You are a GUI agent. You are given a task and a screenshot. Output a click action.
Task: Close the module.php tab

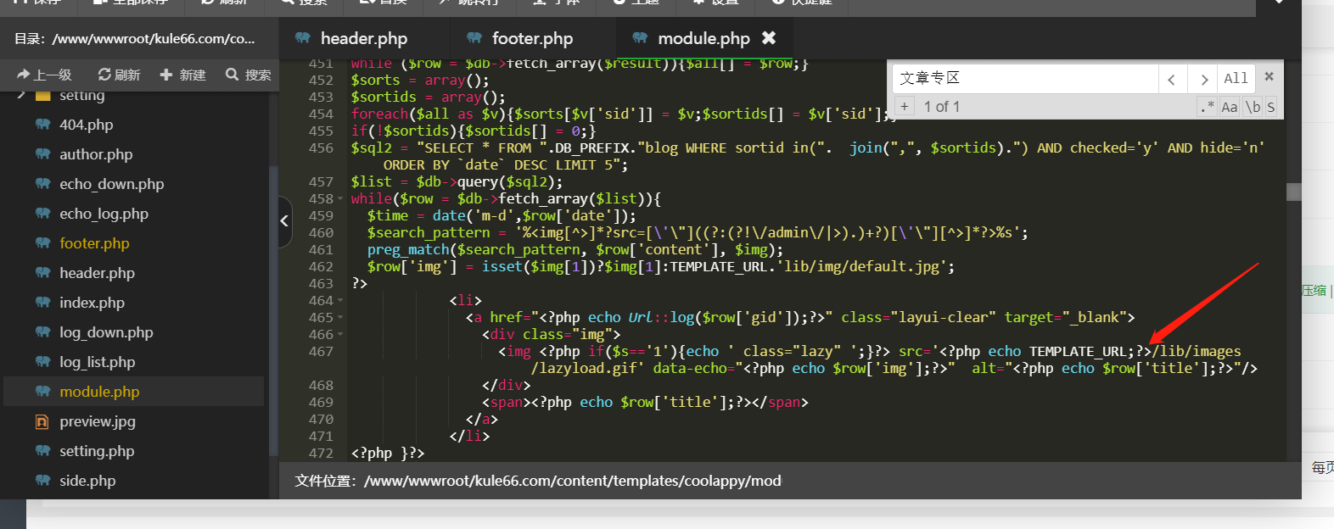coord(769,38)
